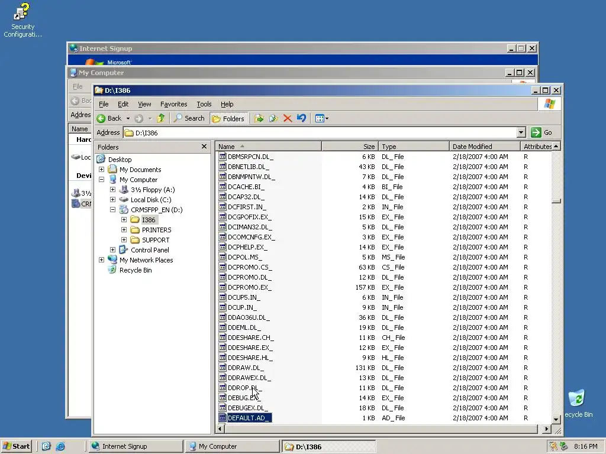
Task: Collapse CRMSFPP_EN (D:) tree node
Action: pos(112,210)
